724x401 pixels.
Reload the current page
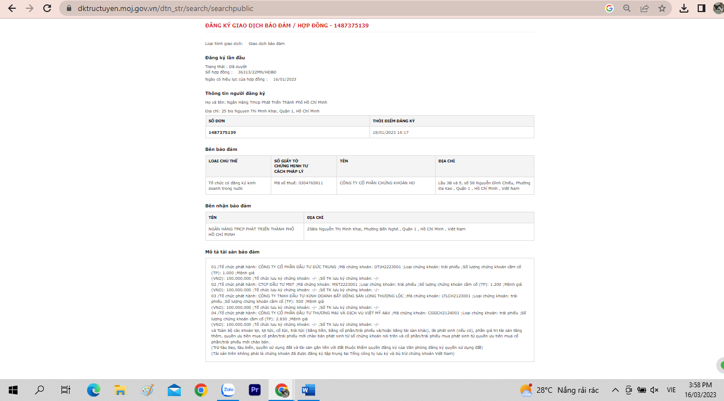point(47,8)
